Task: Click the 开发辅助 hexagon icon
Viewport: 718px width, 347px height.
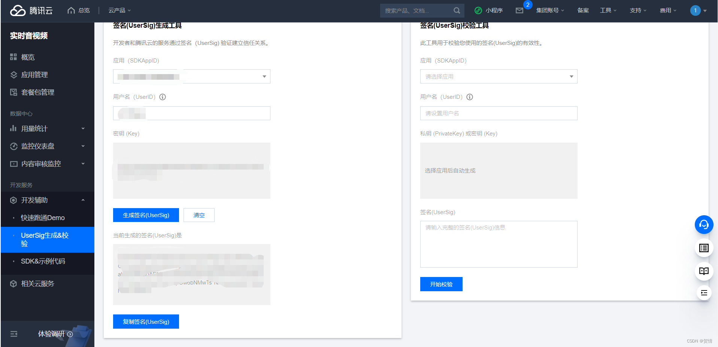Action: [13, 200]
